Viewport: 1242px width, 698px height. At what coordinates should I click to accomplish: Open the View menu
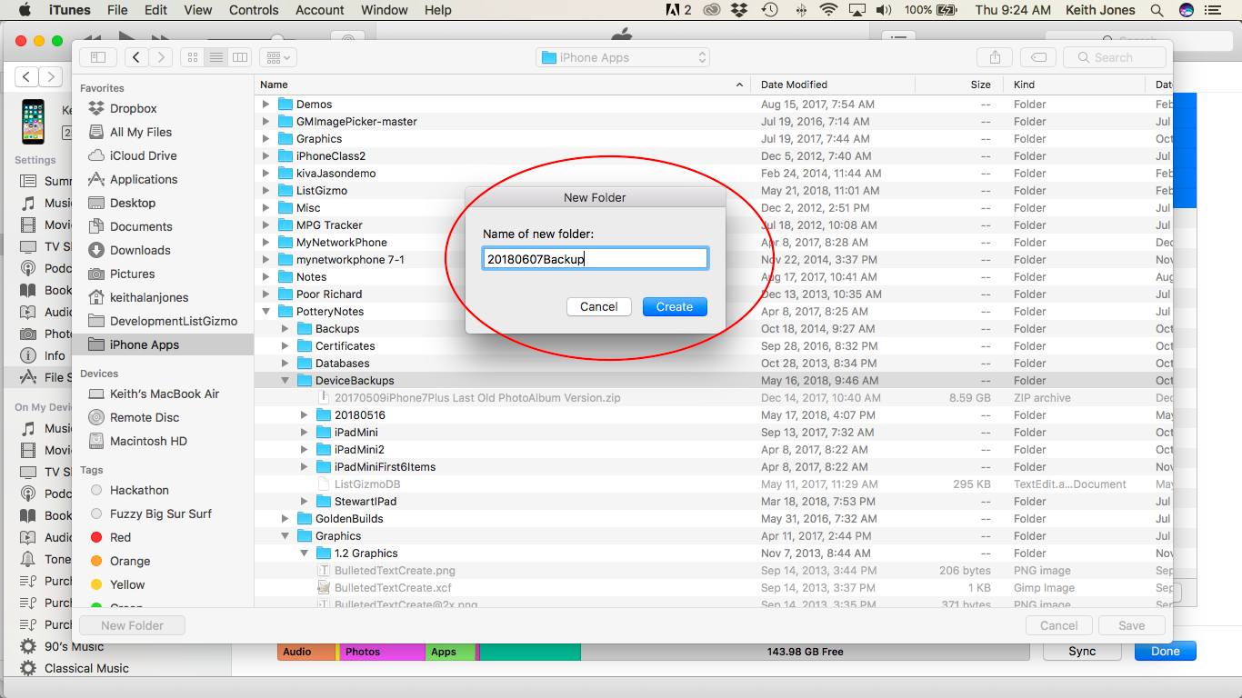pyautogui.click(x=197, y=10)
